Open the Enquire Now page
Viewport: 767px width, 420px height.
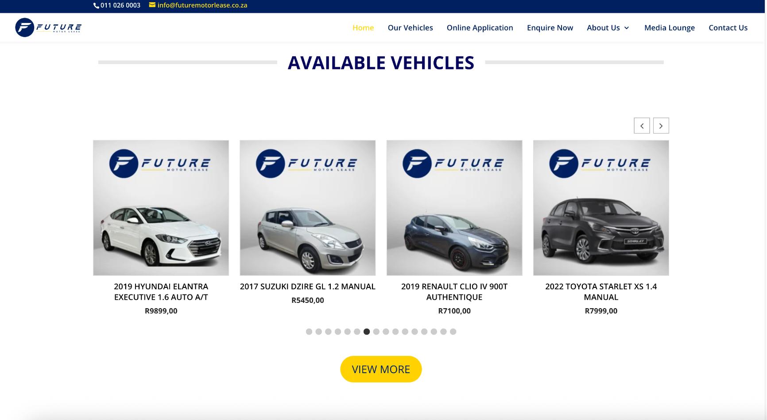tap(550, 27)
